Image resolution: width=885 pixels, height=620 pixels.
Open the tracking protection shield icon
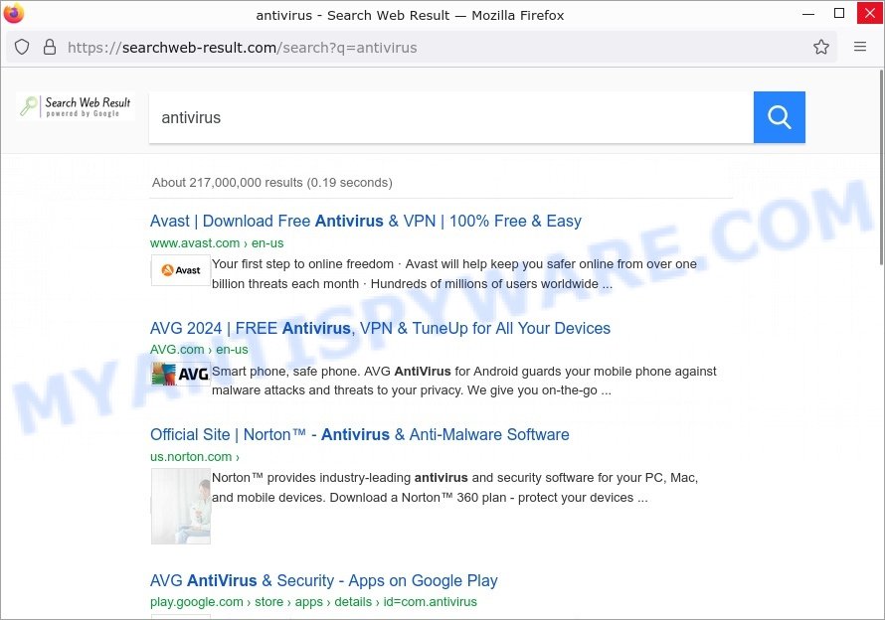[x=22, y=47]
